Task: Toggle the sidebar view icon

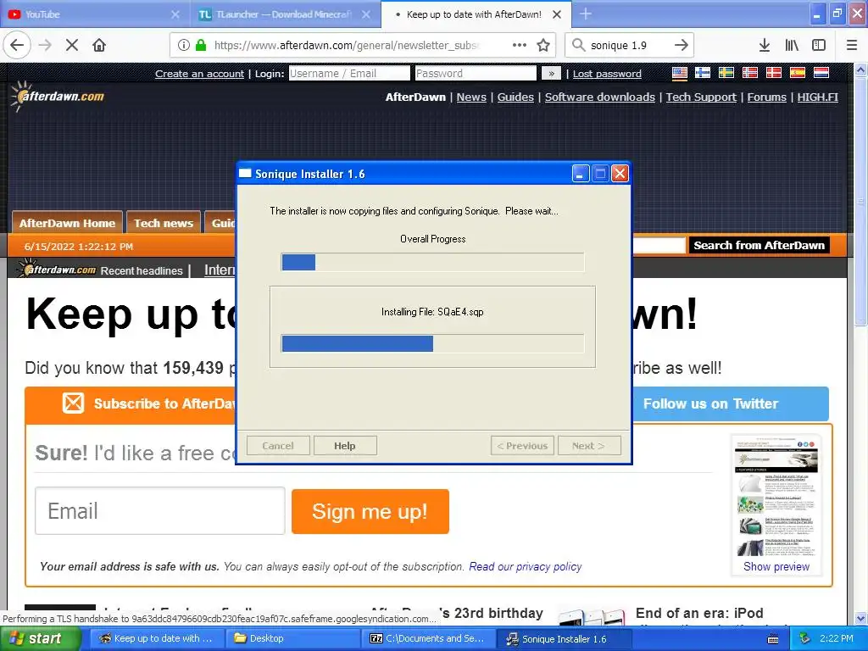Action: pos(819,45)
